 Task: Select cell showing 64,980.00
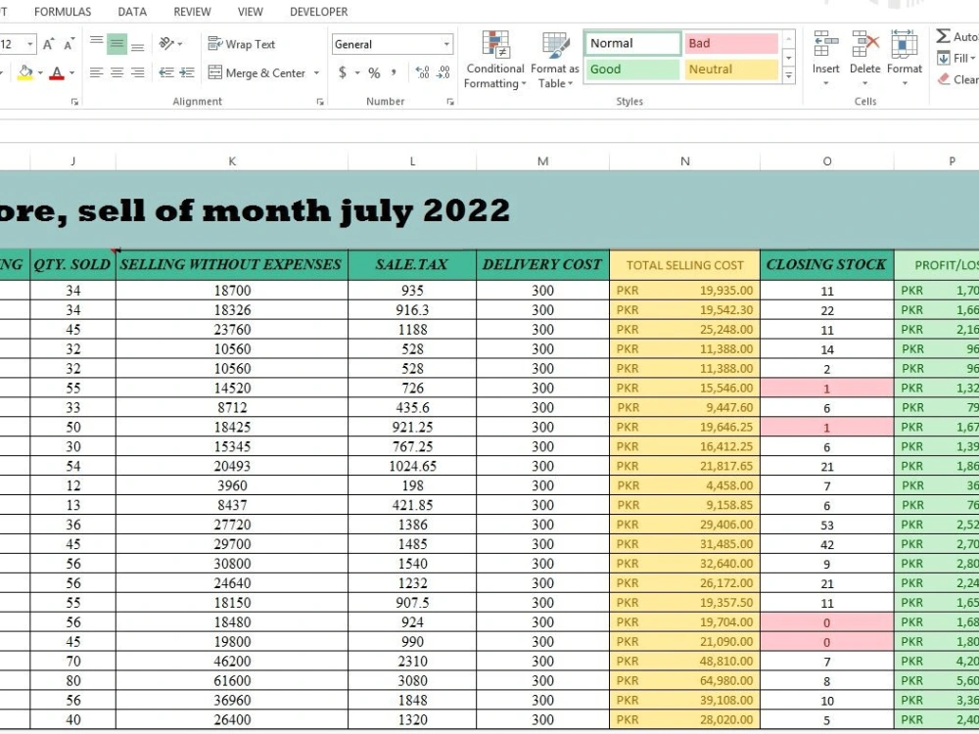685,680
